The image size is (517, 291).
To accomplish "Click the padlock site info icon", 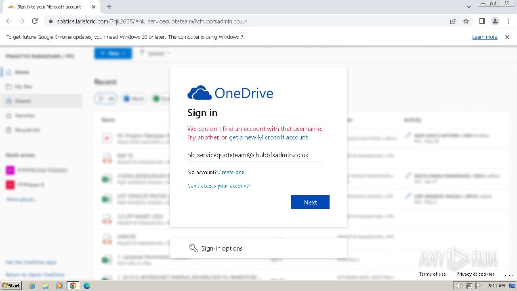I will click(x=50, y=21).
